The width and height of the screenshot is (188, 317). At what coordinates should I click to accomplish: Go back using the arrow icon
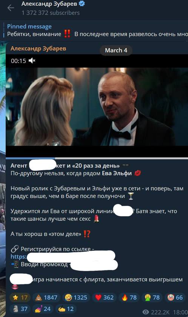(11, 8)
